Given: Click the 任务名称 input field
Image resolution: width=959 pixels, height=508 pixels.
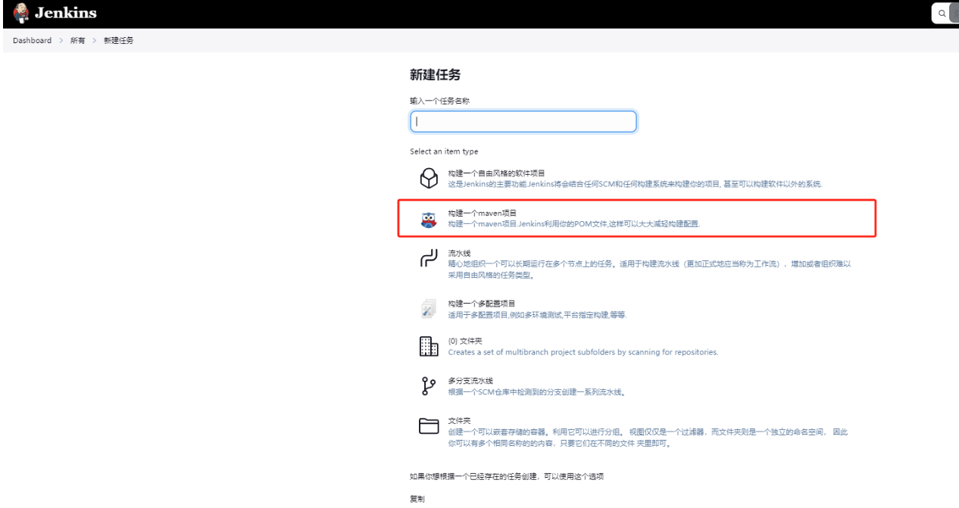Looking at the screenshot, I should pos(523,122).
